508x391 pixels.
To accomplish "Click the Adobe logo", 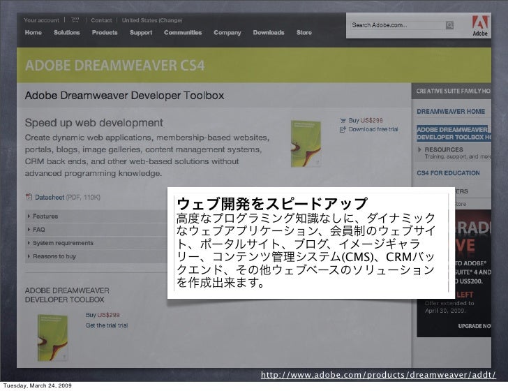I will click(480, 26).
